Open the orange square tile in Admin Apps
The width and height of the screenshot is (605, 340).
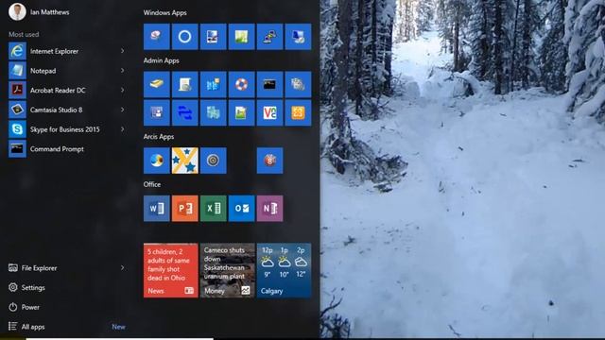coord(298,112)
